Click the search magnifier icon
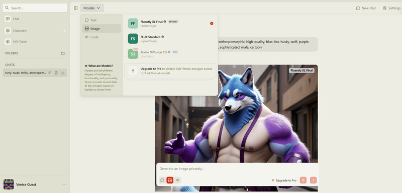The width and height of the screenshot is (402, 193). pos(7,8)
